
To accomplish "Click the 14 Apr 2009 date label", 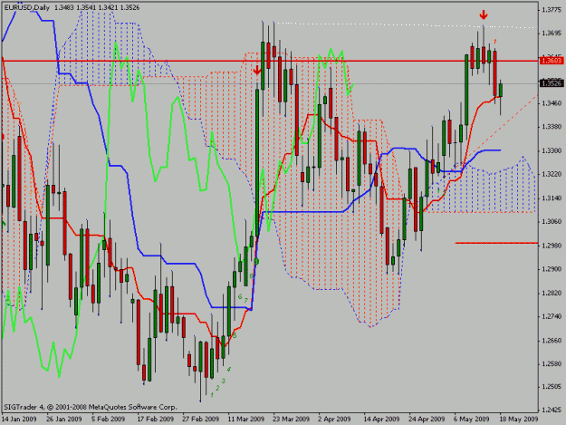I will [381, 419].
